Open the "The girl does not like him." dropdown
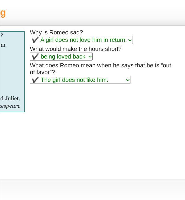The height and width of the screenshot is (200, 185). [80, 80]
